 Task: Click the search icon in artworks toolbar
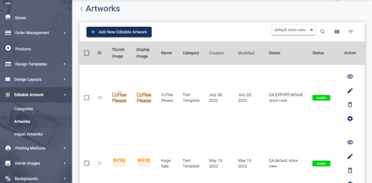pos(323,32)
